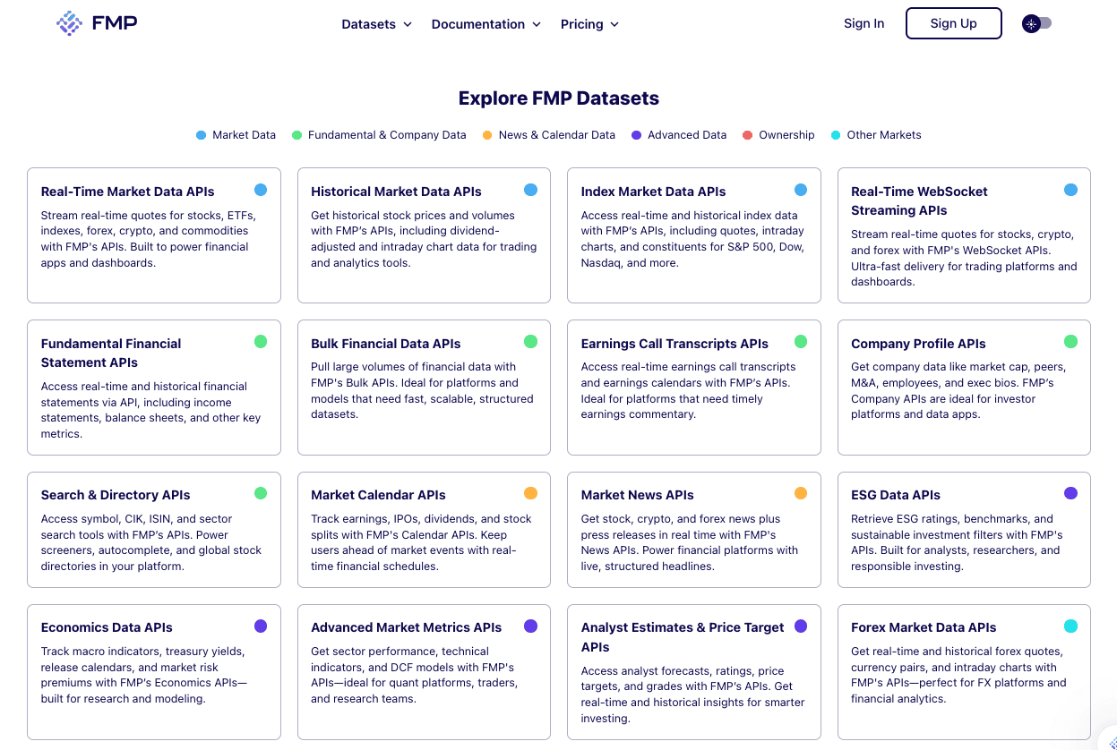The height and width of the screenshot is (750, 1117).
Task: Click the blue dot on Index Market Data APIs
Action: [801, 189]
